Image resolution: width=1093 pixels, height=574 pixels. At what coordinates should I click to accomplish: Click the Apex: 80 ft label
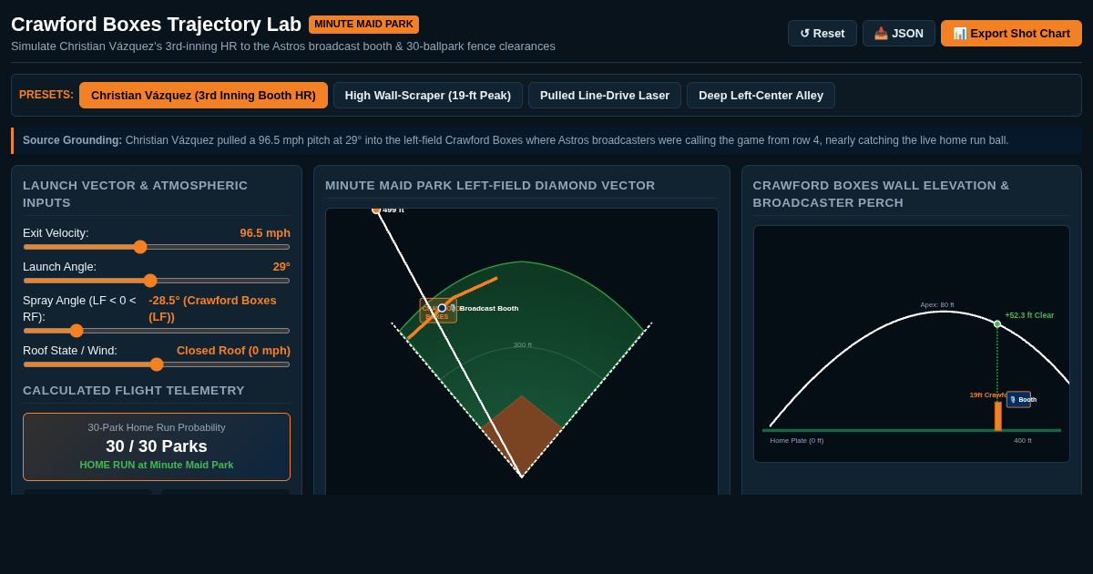click(x=937, y=305)
